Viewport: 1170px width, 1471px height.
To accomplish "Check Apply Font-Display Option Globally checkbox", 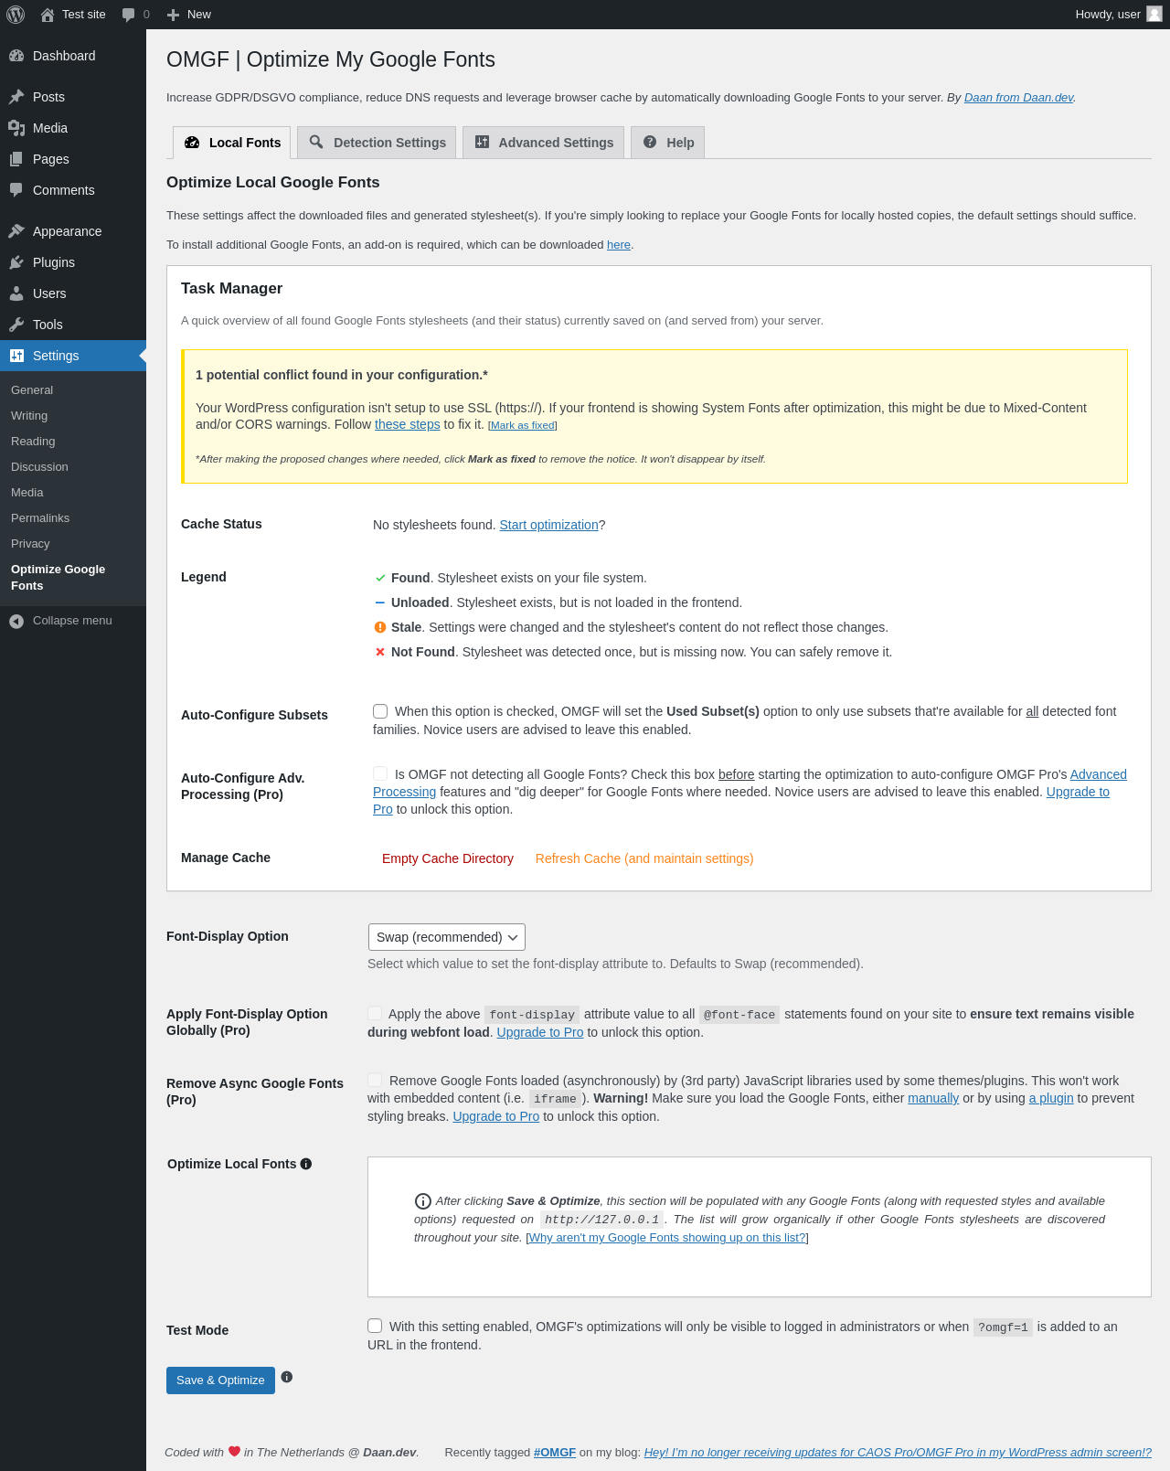I will coord(375,1013).
